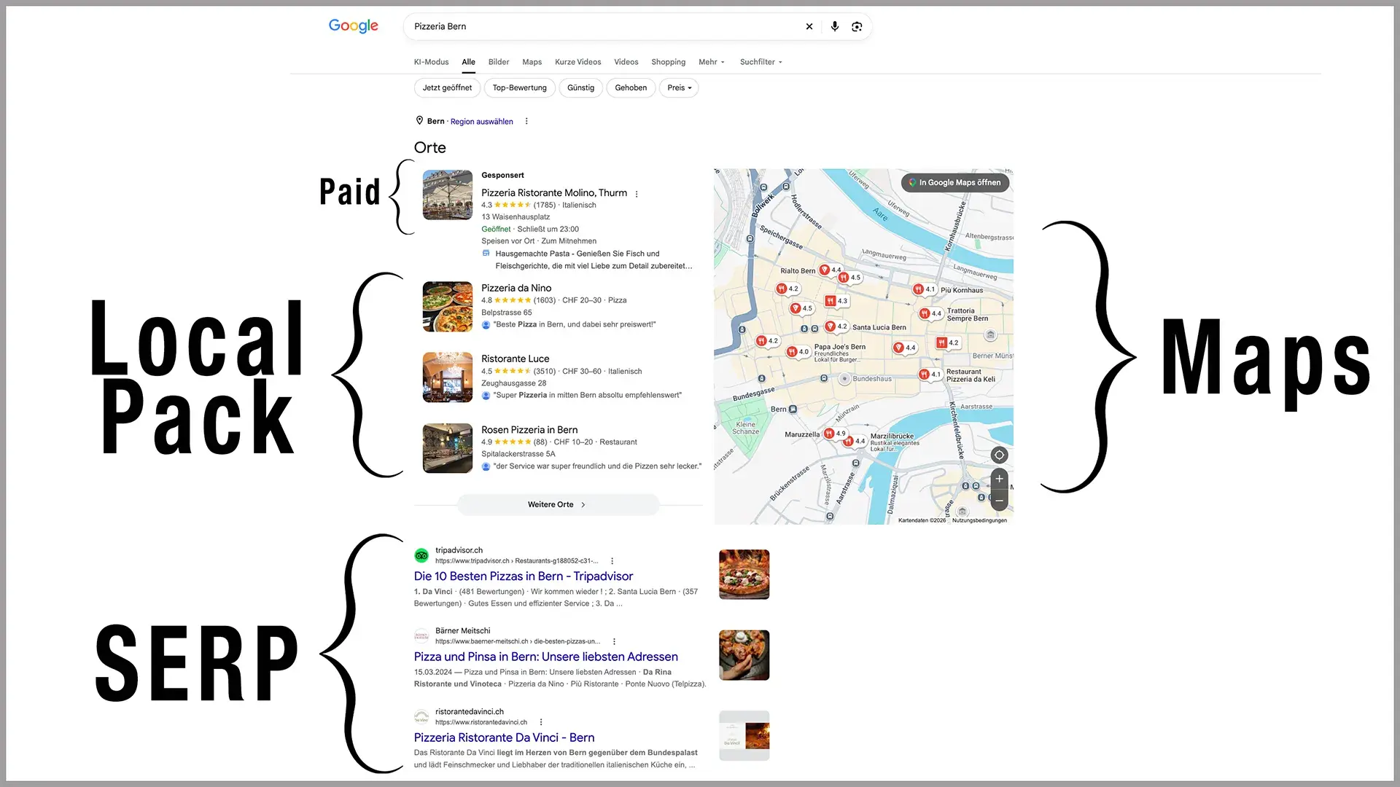This screenshot has height=787, width=1400.
Task: Open Ristorante Luce photo thumbnail
Action: tap(448, 377)
